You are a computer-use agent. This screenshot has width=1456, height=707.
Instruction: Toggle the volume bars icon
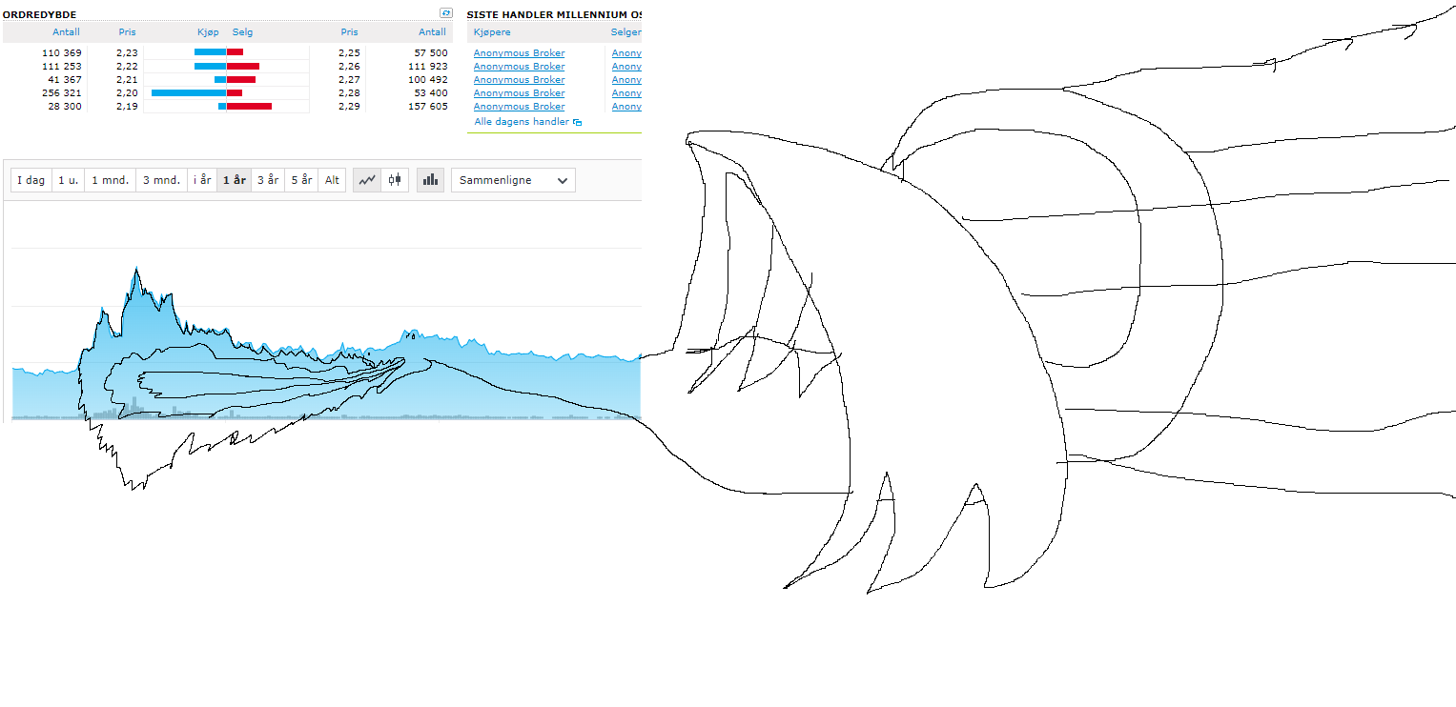point(430,180)
